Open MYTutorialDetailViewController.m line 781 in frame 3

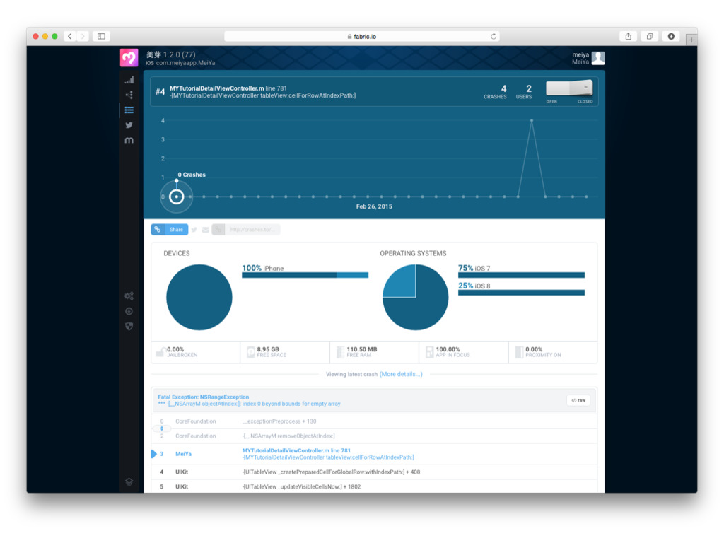[296, 450]
